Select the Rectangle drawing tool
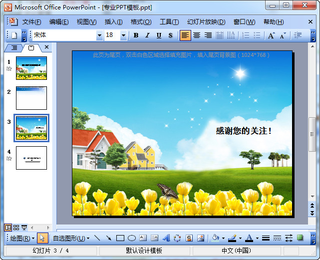320x260 pixels. 120,238
